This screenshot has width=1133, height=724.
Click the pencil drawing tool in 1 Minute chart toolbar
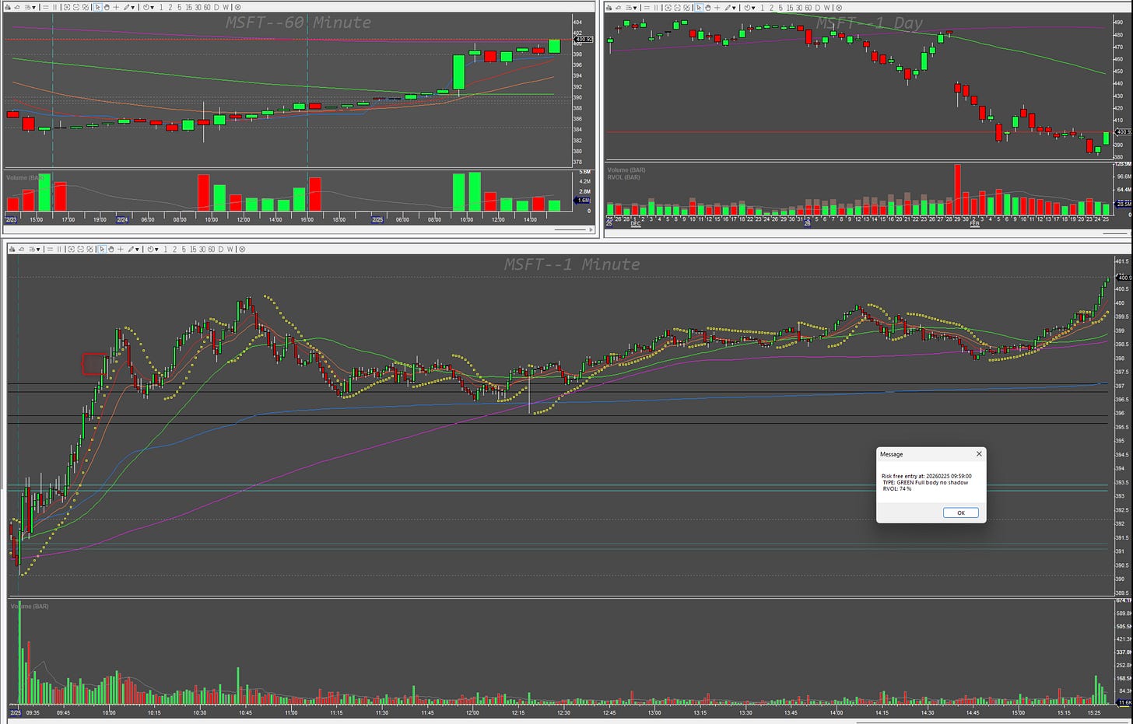(131, 249)
